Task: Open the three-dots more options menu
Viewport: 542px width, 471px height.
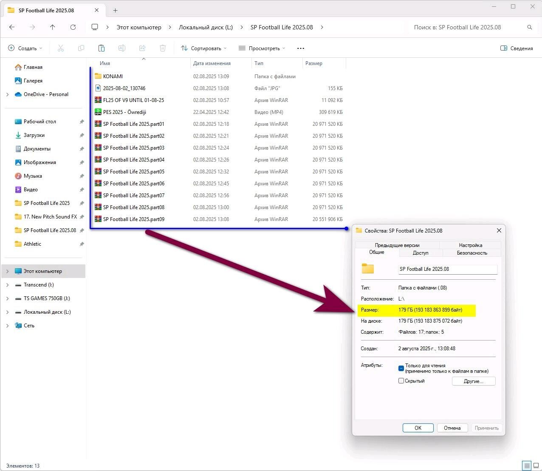Action: 301,48
